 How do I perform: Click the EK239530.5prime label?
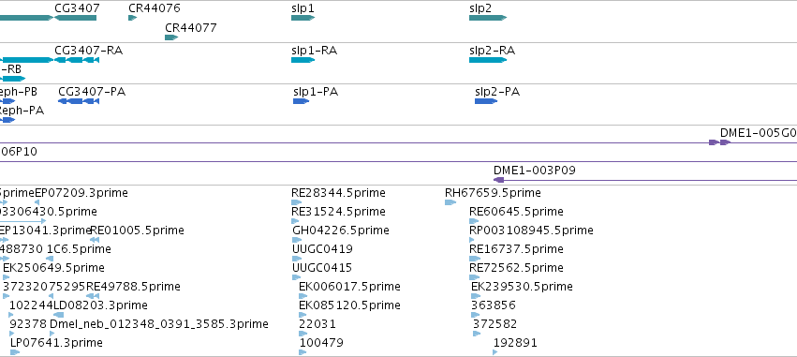[x=522, y=287]
